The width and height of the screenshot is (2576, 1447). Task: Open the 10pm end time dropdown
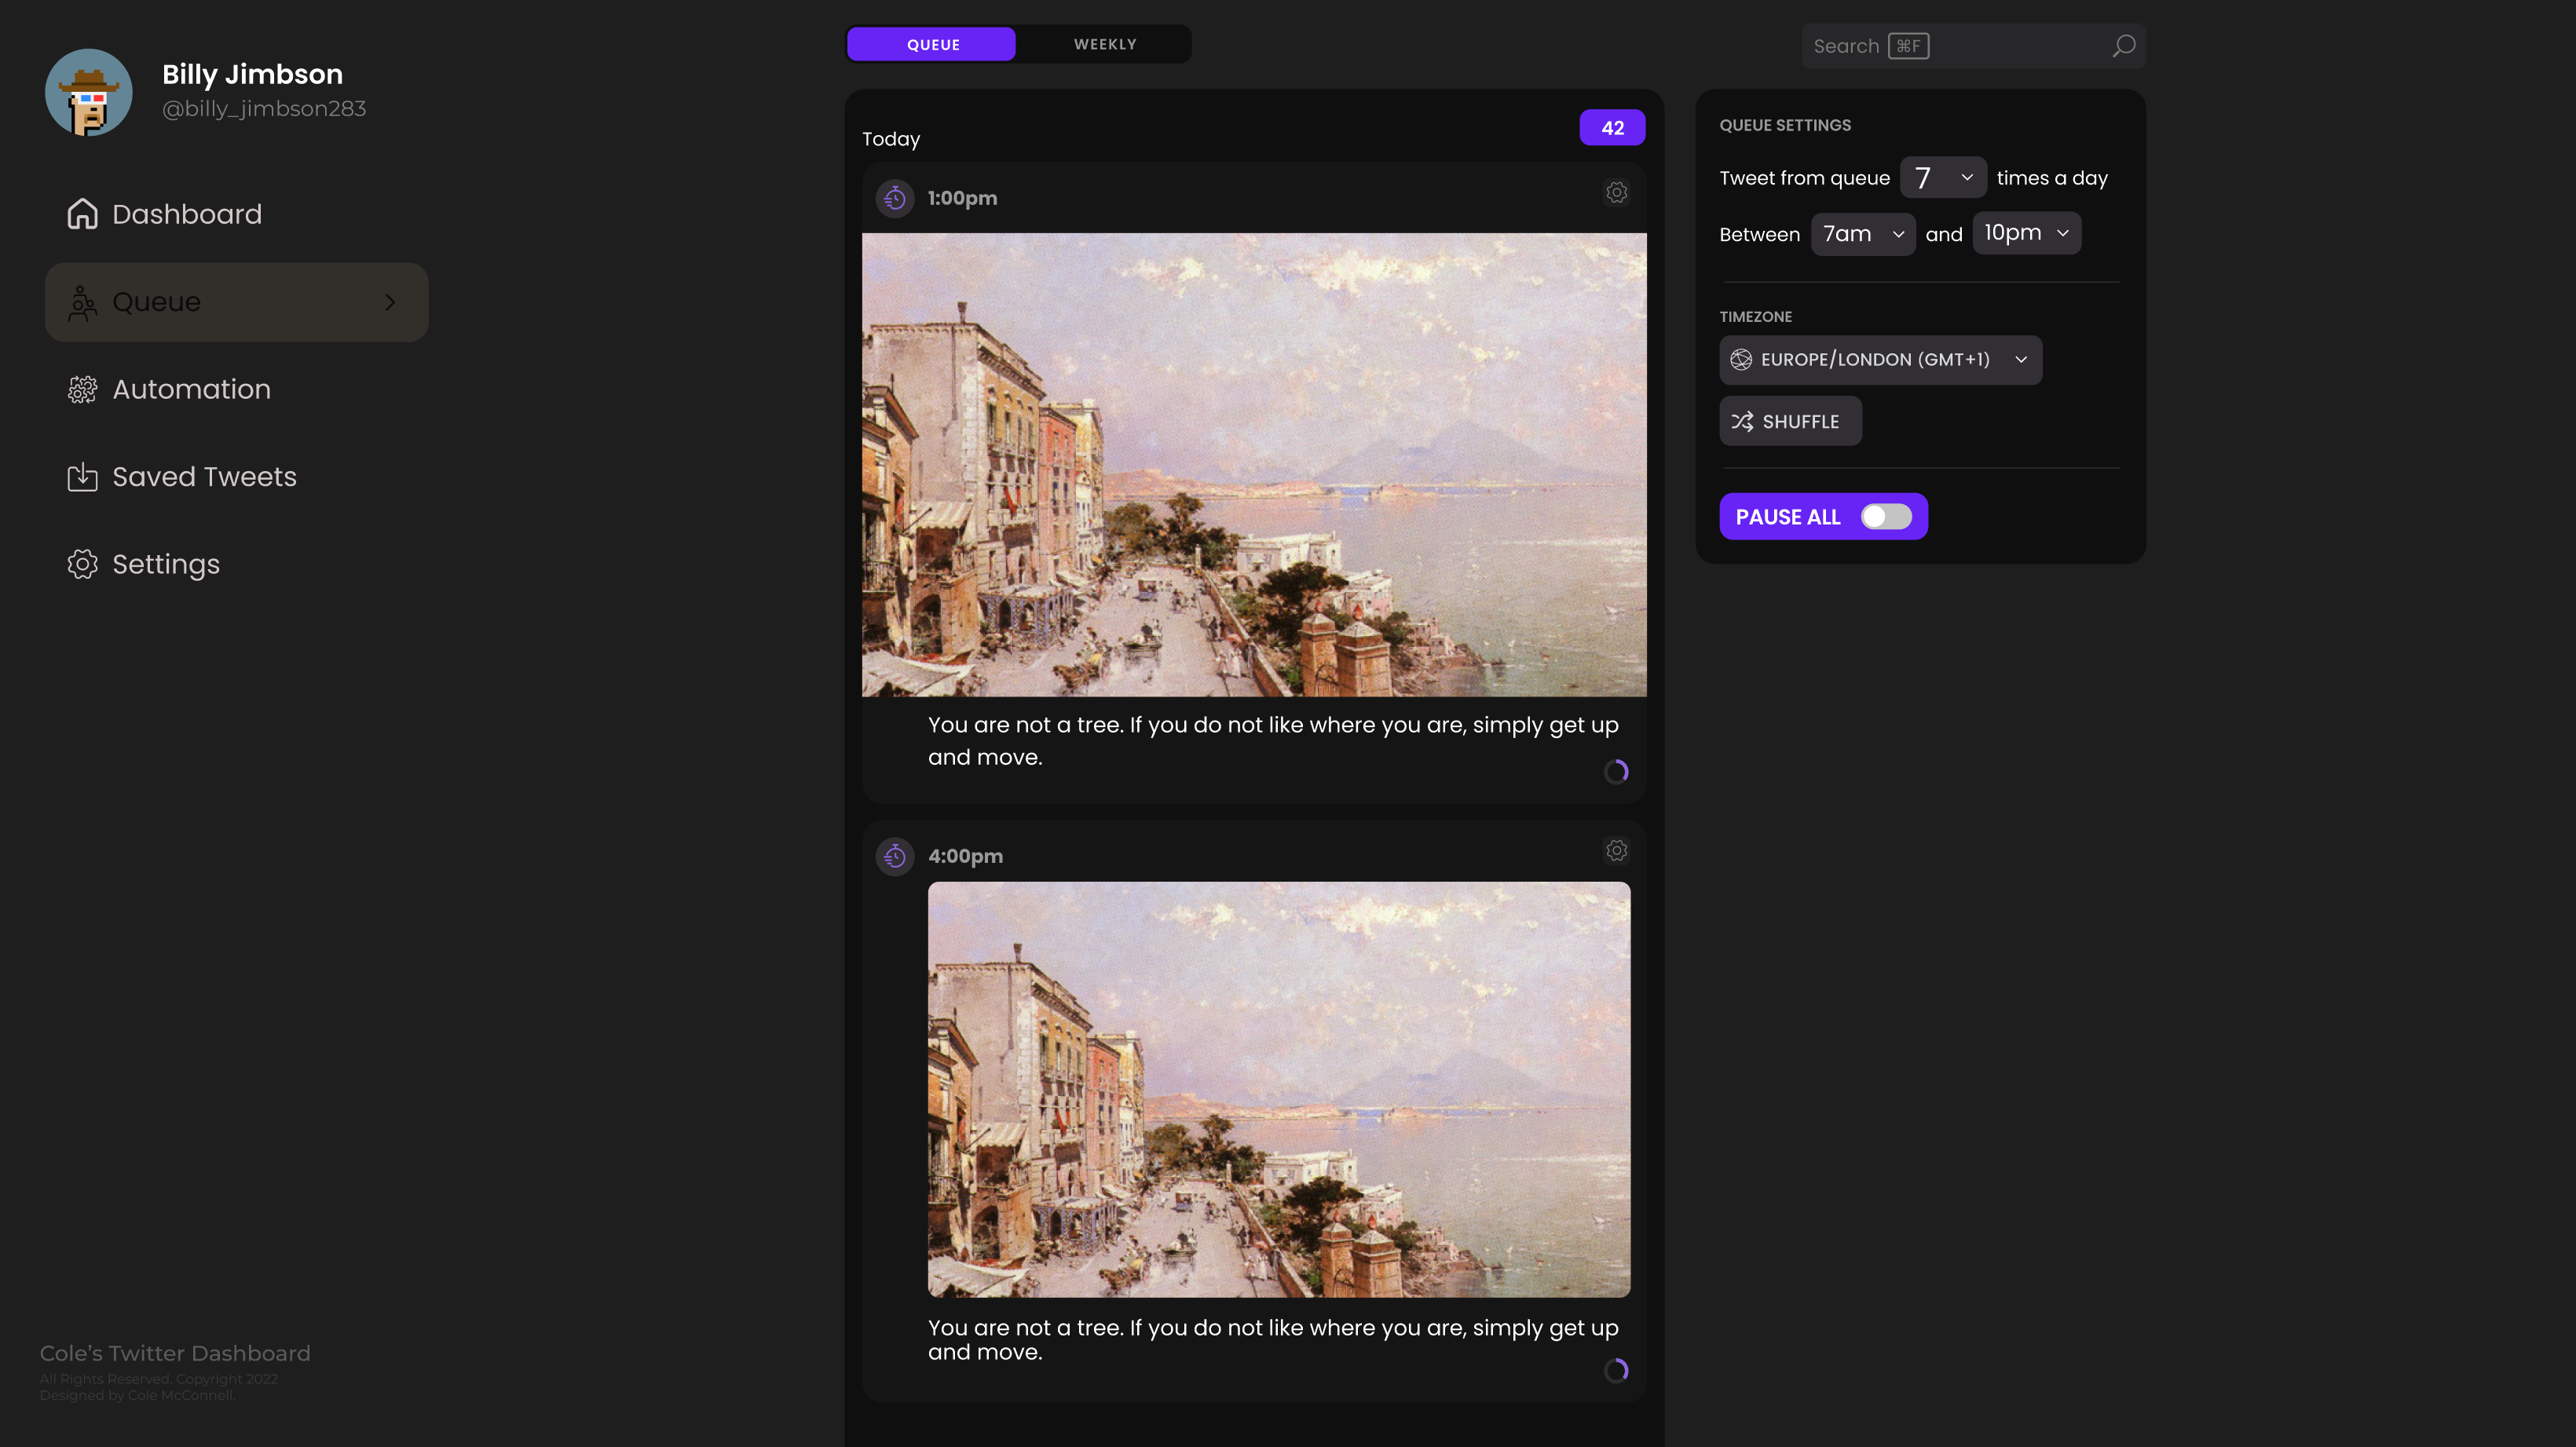click(2026, 233)
